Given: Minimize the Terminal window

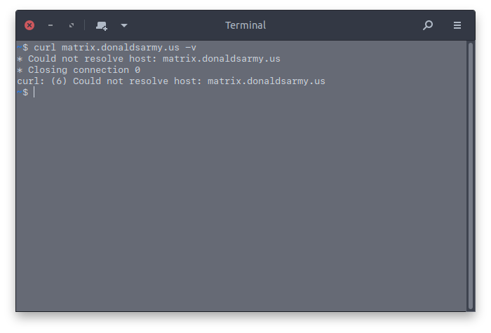Looking at the screenshot, I should pyautogui.click(x=51, y=25).
